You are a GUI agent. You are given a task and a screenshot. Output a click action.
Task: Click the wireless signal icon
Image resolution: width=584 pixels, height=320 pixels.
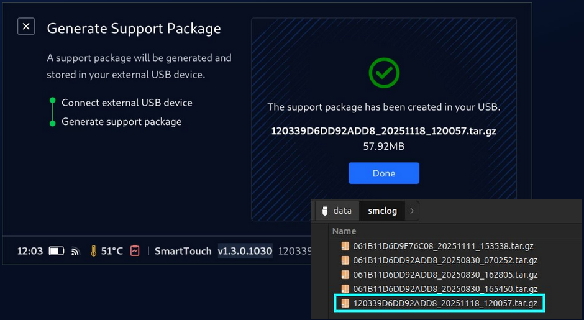[76, 252]
